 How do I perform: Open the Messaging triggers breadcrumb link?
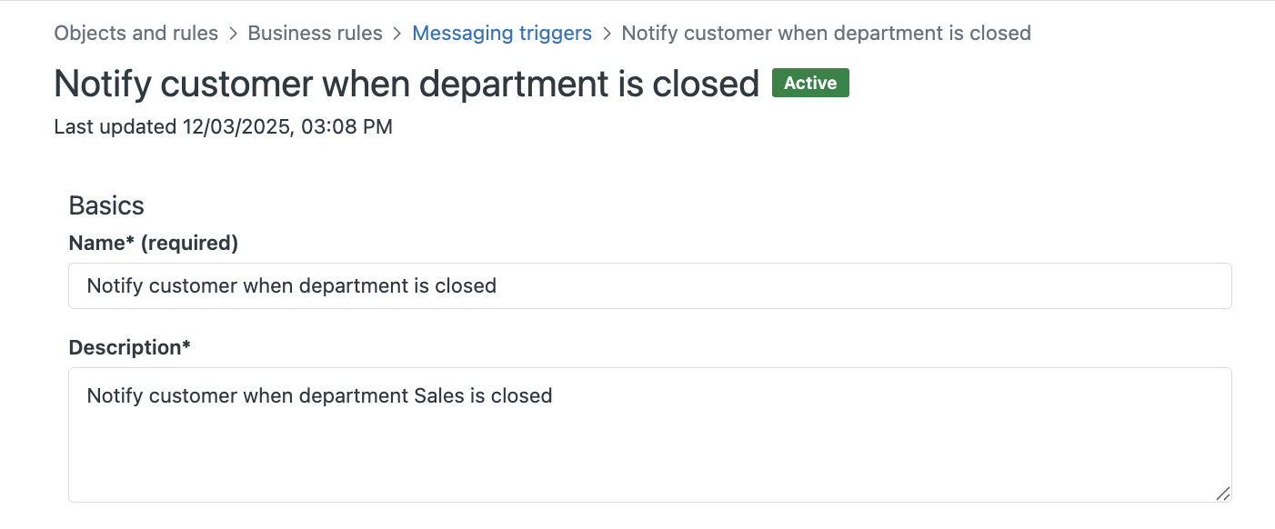click(x=502, y=33)
